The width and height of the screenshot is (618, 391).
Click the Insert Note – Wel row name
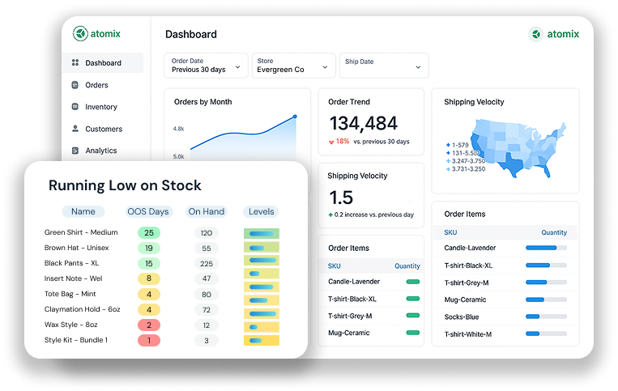74,278
